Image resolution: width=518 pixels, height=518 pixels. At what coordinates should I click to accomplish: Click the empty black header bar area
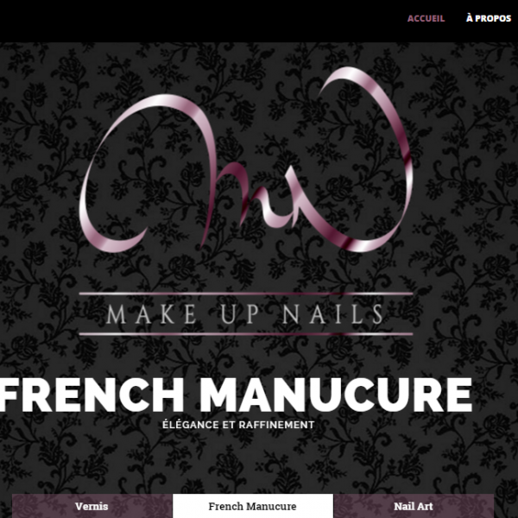199,21
